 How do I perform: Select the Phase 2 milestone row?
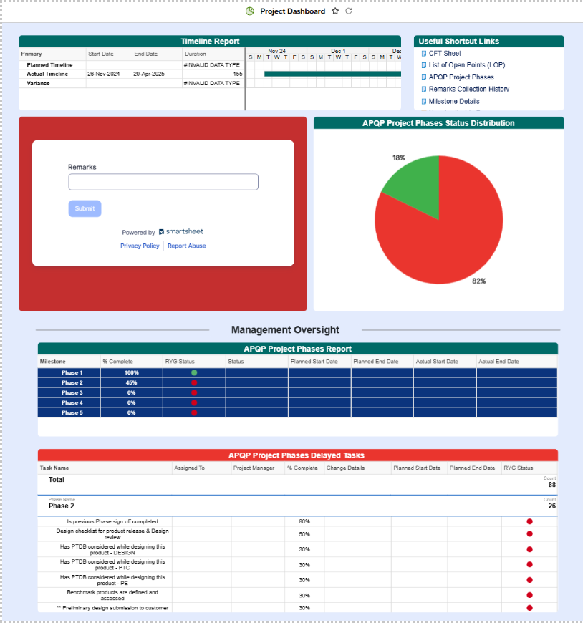coord(72,383)
